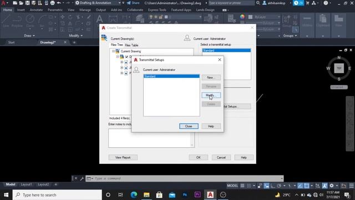
Task: Click Close in Transmittal Setups dialog
Action: pyautogui.click(x=189, y=126)
